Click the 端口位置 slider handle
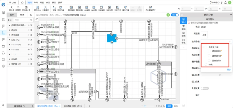Viewport: 233px width, 108px height. pyautogui.click(x=220, y=75)
